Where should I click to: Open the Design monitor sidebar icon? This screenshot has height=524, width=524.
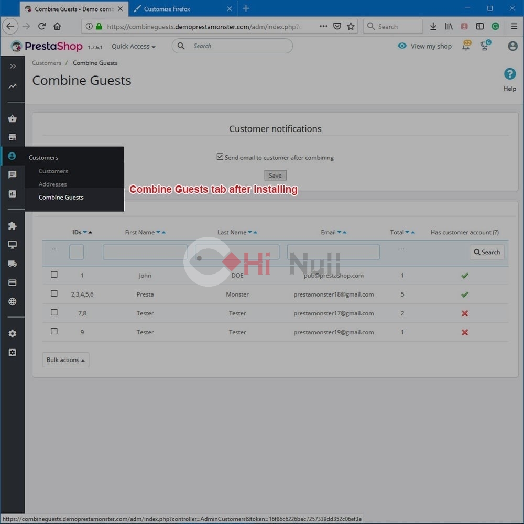pyautogui.click(x=13, y=245)
